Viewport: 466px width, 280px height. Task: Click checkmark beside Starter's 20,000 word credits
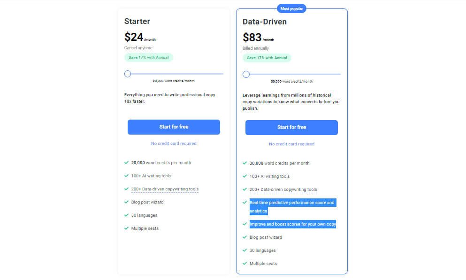(x=127, y=163)
